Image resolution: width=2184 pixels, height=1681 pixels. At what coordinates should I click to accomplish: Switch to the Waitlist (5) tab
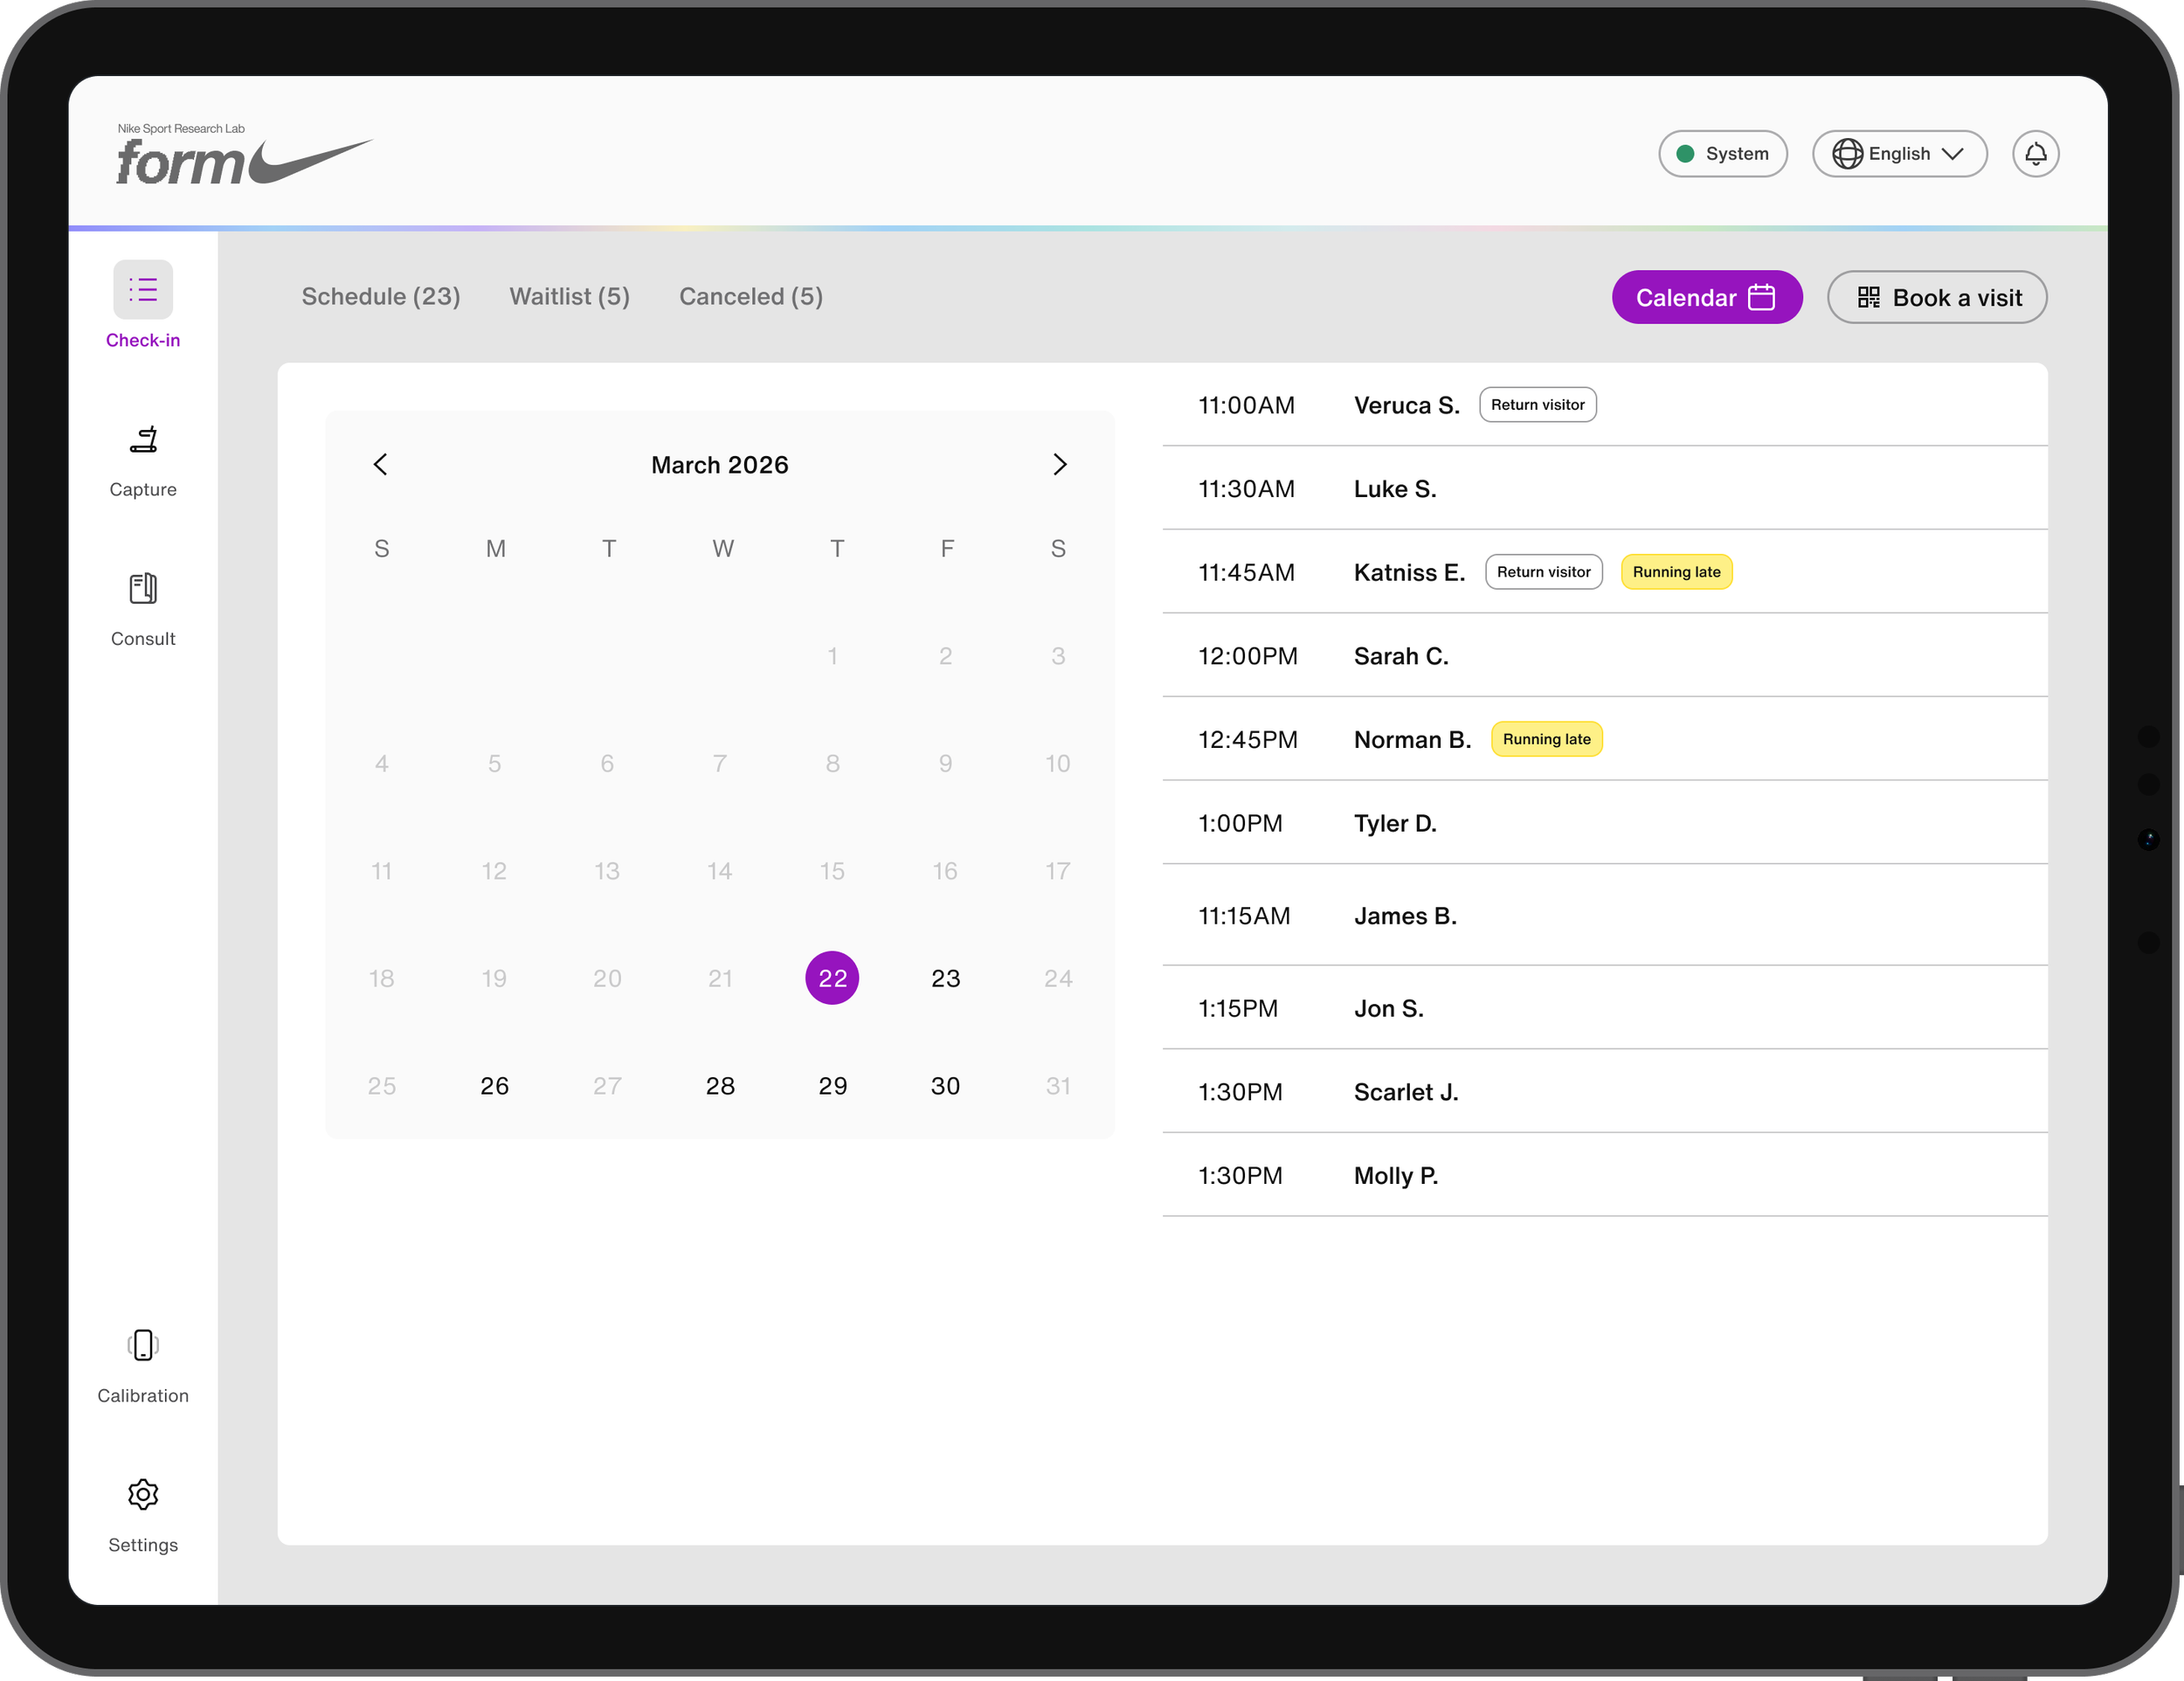click(x=570, y=297)
